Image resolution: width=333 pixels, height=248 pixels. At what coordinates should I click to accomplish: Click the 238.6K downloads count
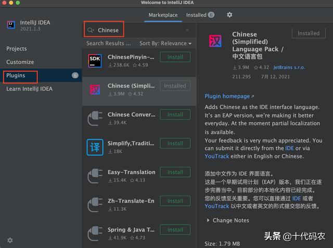(x=119, y=65)
